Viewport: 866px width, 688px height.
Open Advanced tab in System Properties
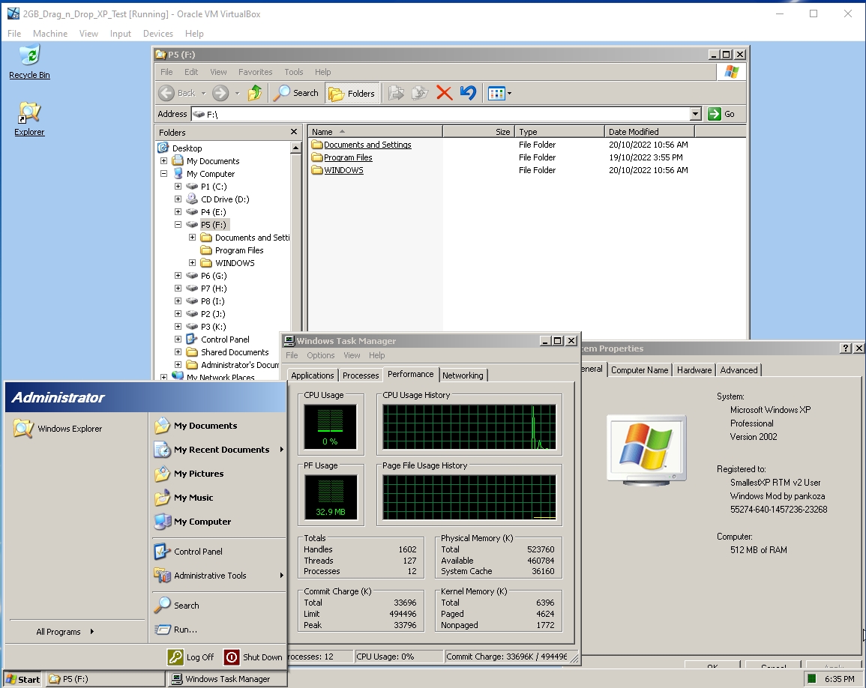pyautogui.click(x=739, y=370)
